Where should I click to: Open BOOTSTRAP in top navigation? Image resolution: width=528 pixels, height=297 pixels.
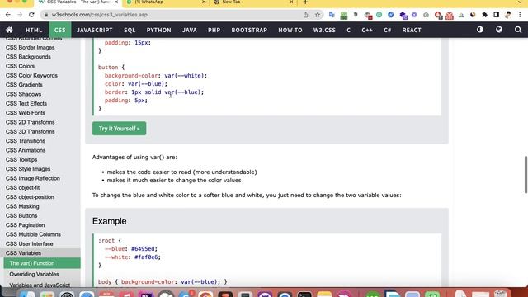pyautogui.click(x=249, y=30)
